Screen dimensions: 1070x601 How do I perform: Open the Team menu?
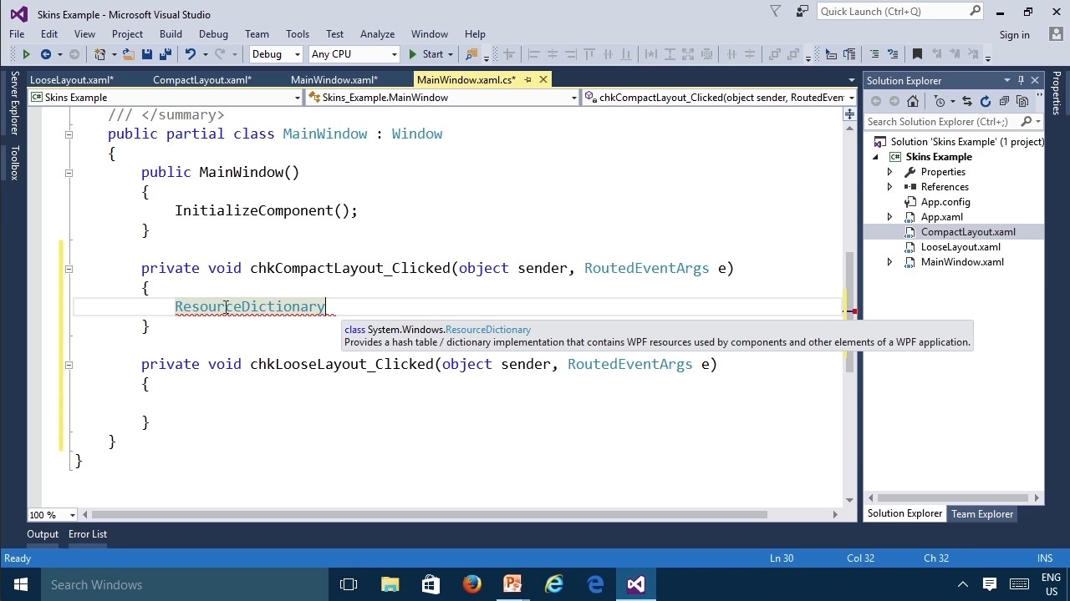(x=257, y=34)
